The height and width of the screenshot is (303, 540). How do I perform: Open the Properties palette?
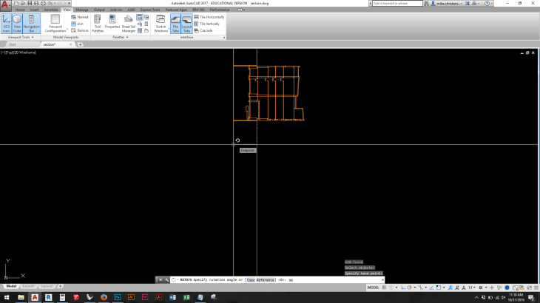(112, 22)
